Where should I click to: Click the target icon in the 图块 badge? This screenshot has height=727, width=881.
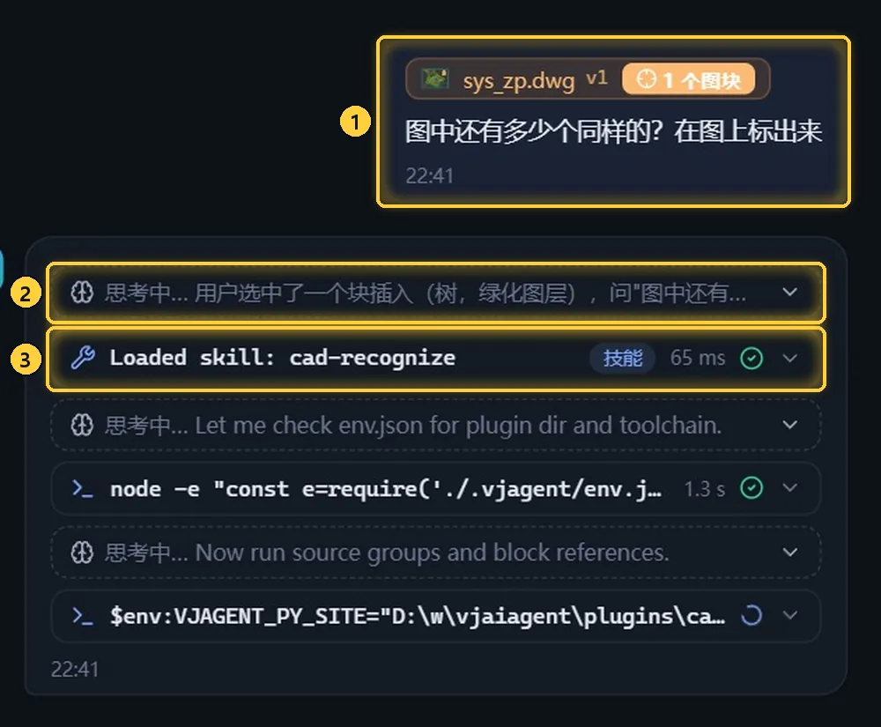(646, 78)
